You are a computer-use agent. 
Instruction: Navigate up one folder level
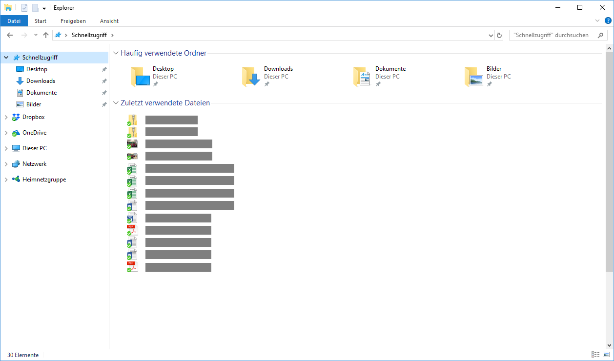[x=46, y=35]
